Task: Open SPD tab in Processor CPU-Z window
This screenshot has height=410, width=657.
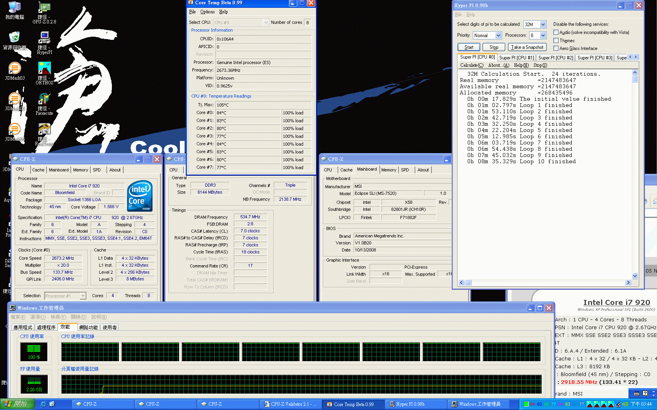Action: (97, 170)
